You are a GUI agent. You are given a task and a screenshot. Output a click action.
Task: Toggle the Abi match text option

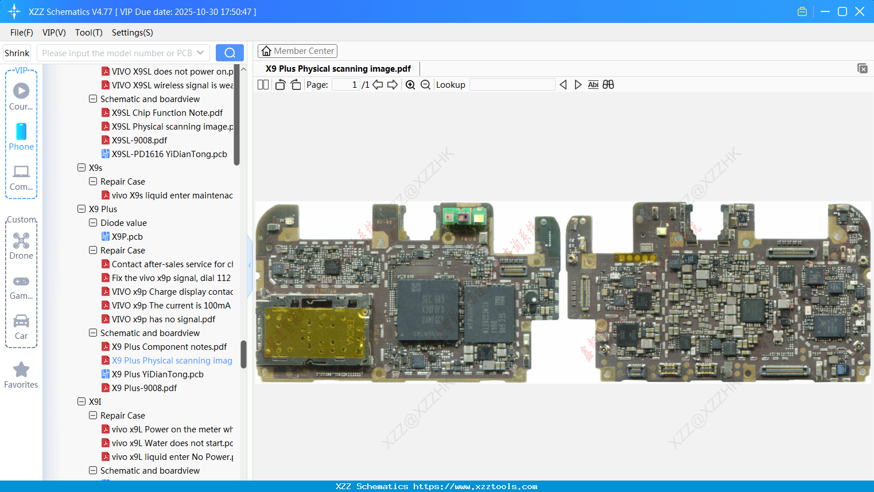pos(593,85)
